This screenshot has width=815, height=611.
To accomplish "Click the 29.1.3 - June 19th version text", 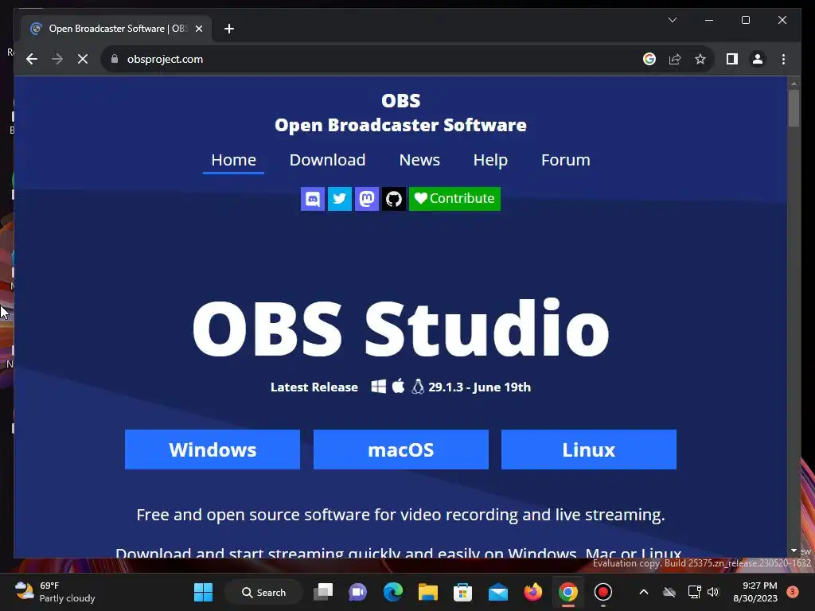I will (479, 387).
